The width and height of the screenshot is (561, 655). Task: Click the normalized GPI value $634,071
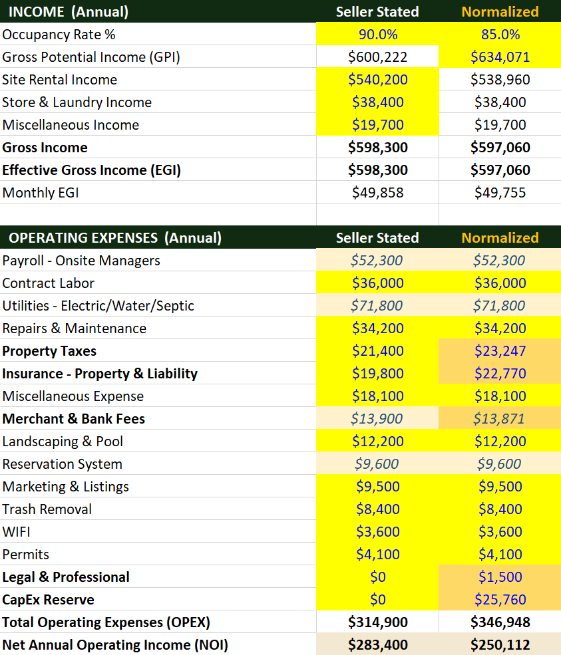500,57
